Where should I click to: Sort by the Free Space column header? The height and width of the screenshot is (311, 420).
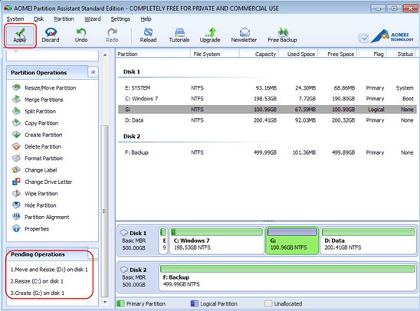coord(337,54)
